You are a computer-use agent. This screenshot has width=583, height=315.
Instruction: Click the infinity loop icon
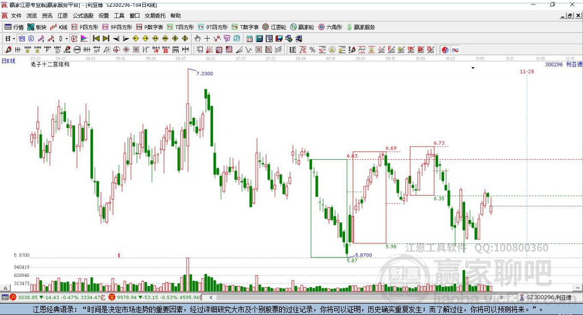click(455, 50)
